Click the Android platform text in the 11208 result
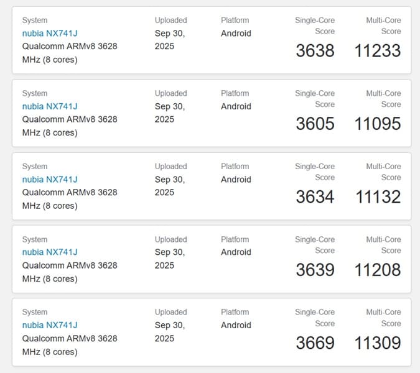The width and height of the screenshot is (420, 373). pos(236,252)
